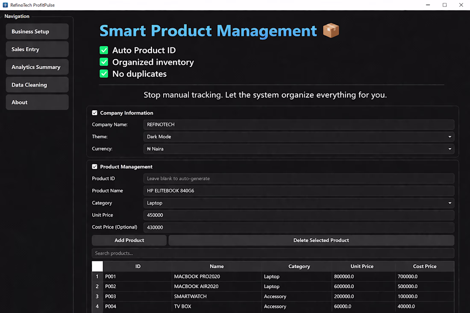Image resolution: width=470 pixels, height=313 pixels.
Task: Click the 800000.0 unit price cell
Action: pos(364,276)
